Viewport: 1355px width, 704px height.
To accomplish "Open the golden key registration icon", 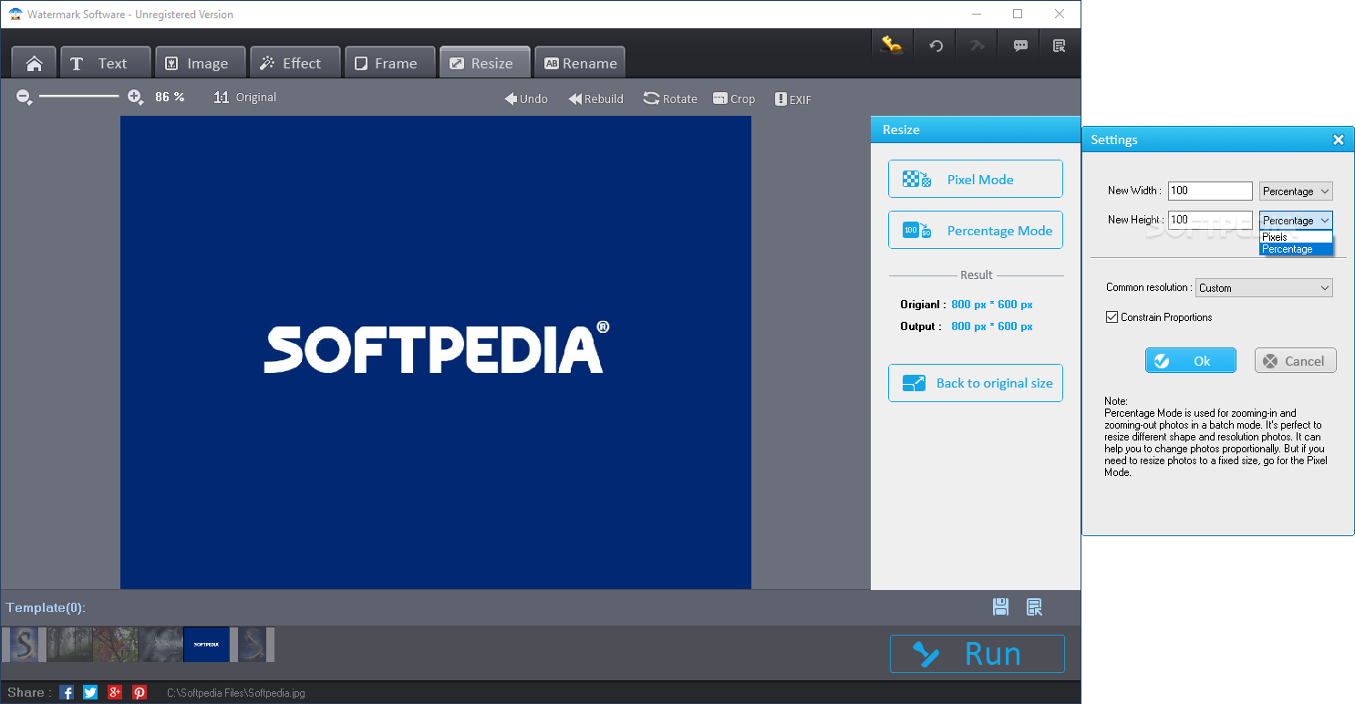I will click(891, 46).
